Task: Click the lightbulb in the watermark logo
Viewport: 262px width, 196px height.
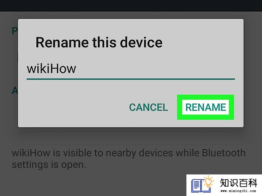Action: pos(208,182)
